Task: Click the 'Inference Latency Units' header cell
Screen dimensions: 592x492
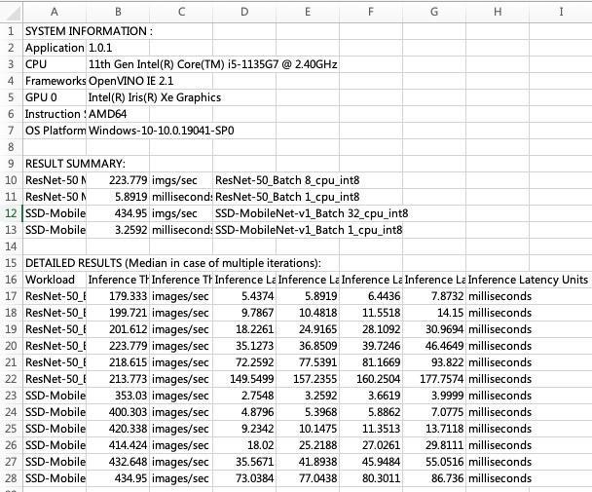Action: click(528, 280)
